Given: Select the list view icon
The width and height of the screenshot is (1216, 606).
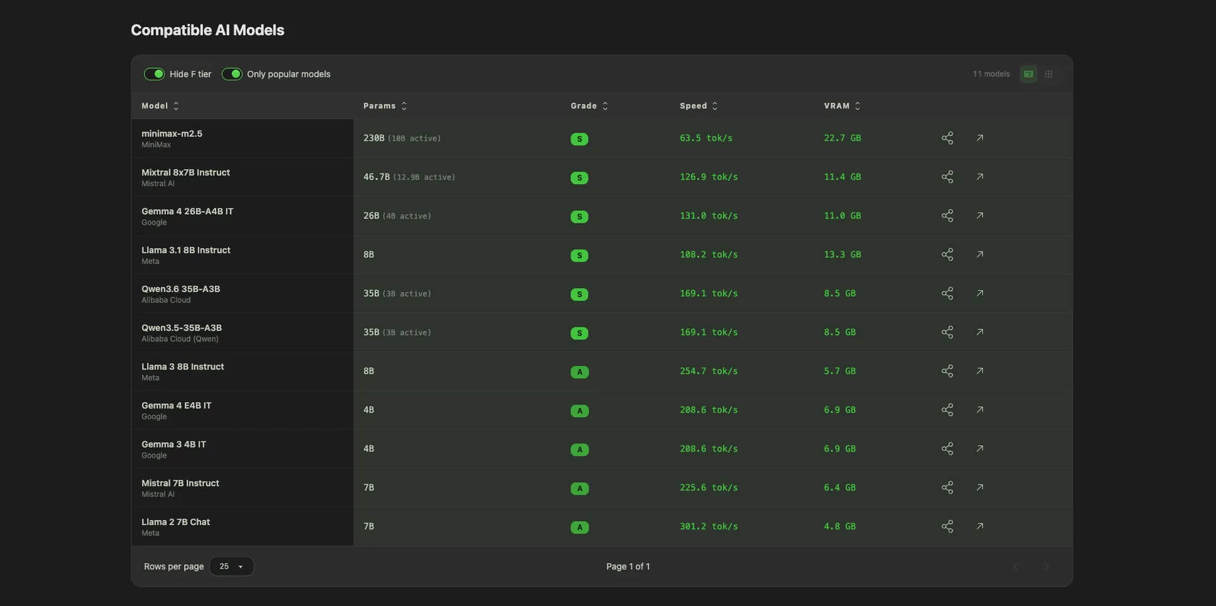Looking at the screenshot, I should [1028, 74].
